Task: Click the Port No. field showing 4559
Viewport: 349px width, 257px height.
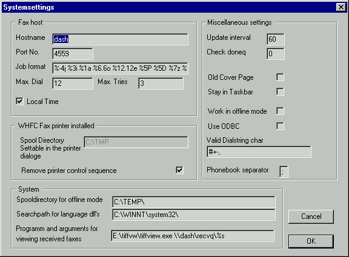Action: pos(73,54)
